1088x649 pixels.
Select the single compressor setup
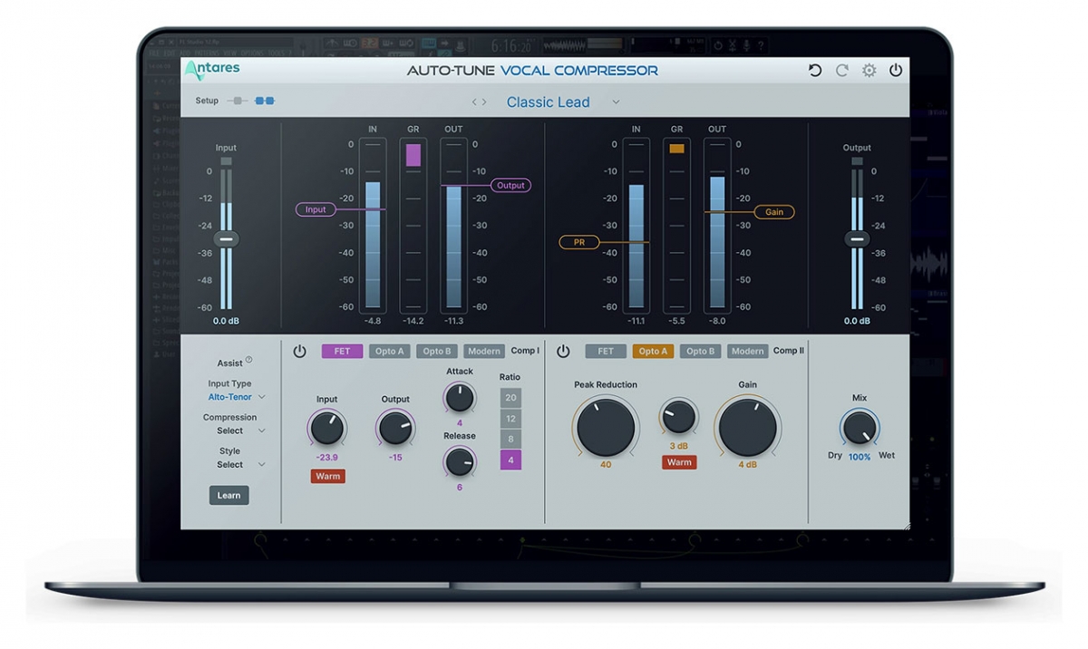[236, 101]
